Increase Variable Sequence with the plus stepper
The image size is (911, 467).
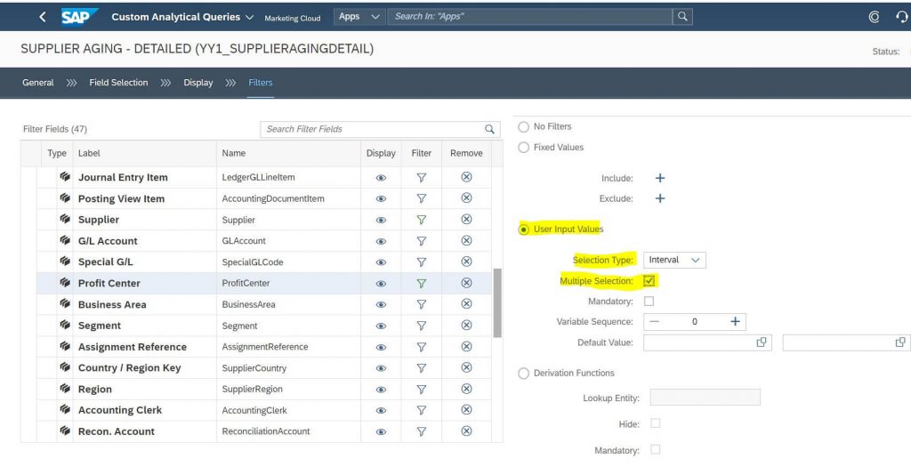[x=735, y=322]
